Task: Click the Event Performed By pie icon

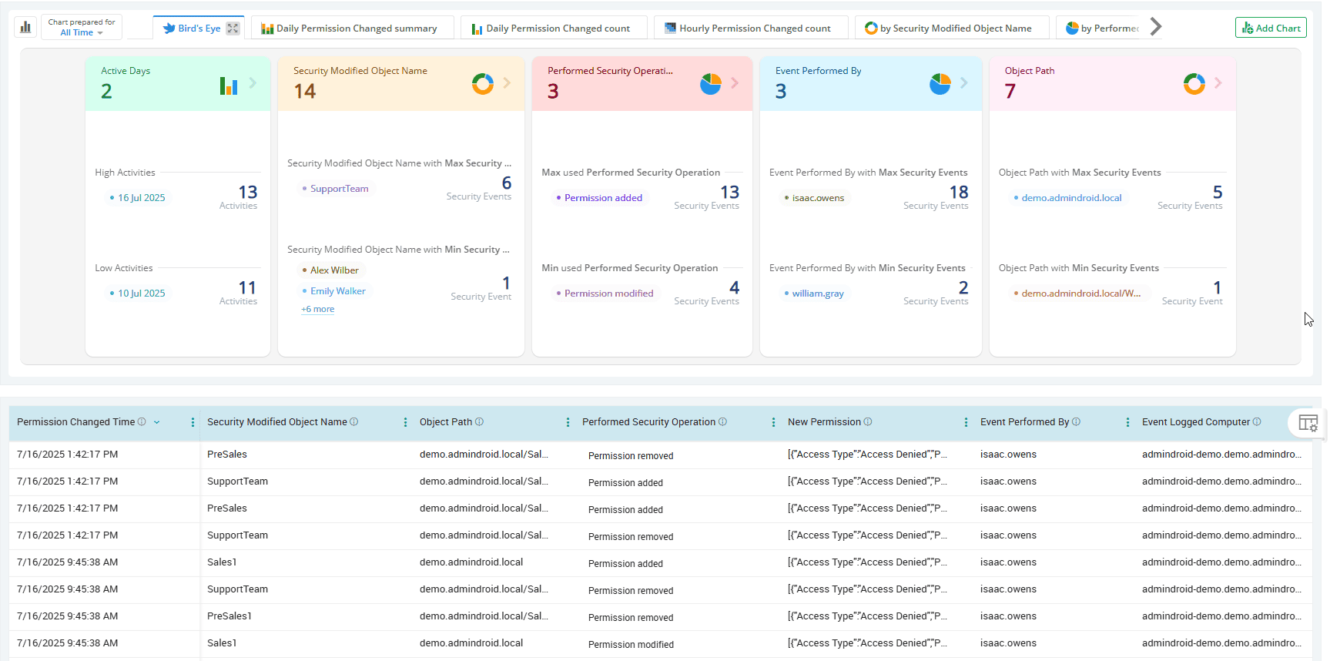Action: pos(940,83)
